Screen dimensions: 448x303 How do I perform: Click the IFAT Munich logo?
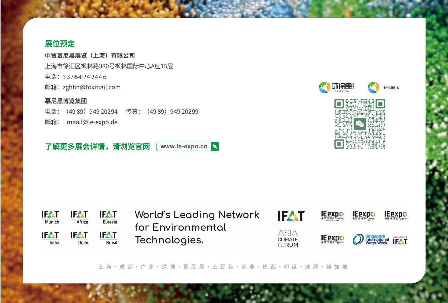(50, 218)
